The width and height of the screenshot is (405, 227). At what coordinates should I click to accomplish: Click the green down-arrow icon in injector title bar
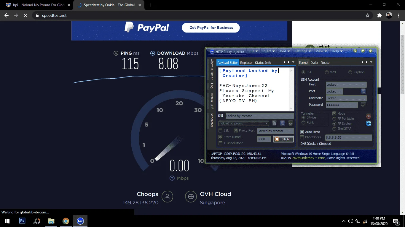click(355, 51)
